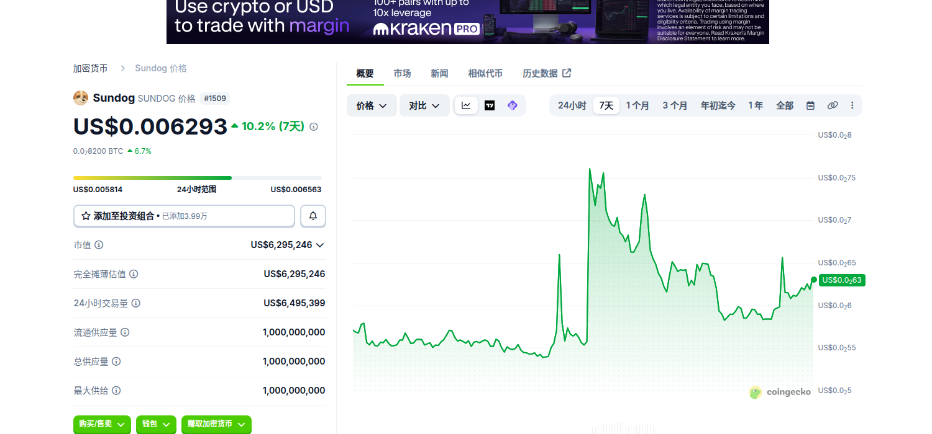
Task: Click the purple diamond chart icon
Action: click(513, 105)
